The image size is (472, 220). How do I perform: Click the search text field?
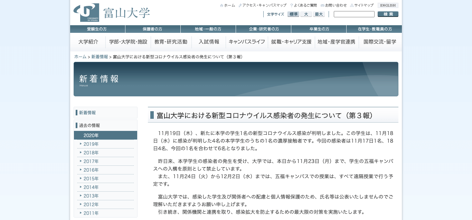pos(354,14)
